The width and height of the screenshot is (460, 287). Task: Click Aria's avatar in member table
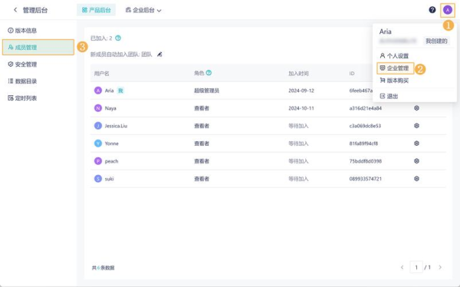click(x=98, y=91)
